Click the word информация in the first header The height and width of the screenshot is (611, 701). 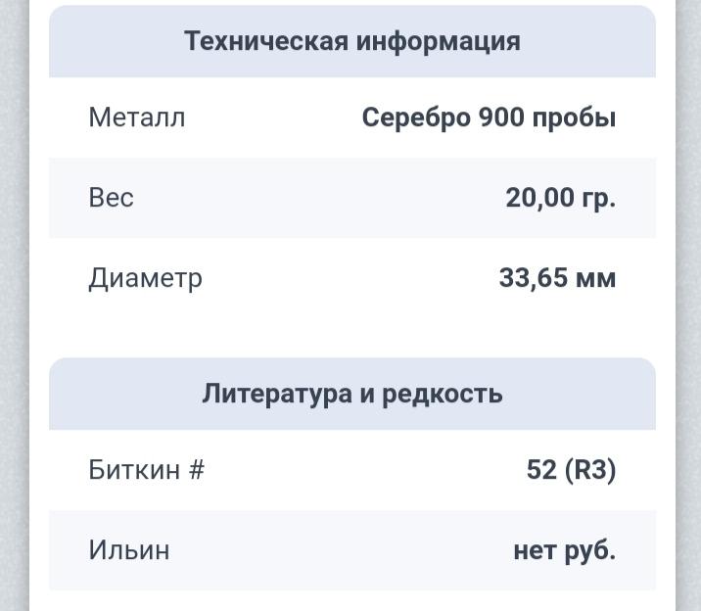pos(439,41)
